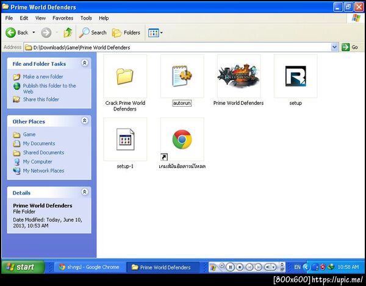The height and width of the screenshot is (286, 366).
Task: Open the Views dropdown button
Action: [x=155, y=33]
